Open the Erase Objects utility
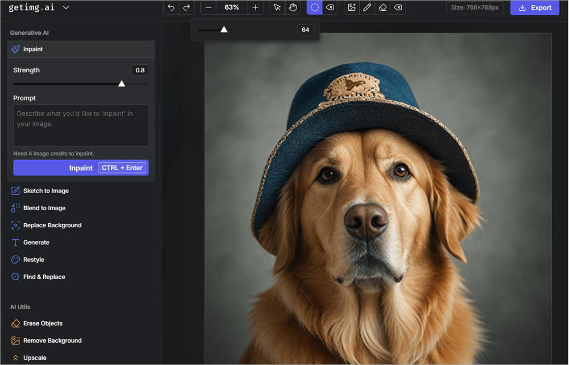Screen dimensions: 569x365 pos(43,323)
